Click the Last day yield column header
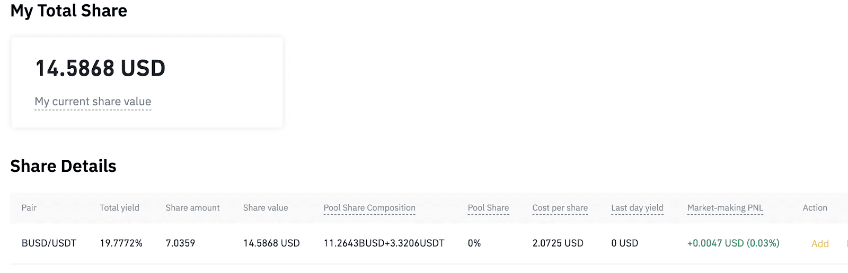This screenshot has width=848, height=273. tap(637, 208)
